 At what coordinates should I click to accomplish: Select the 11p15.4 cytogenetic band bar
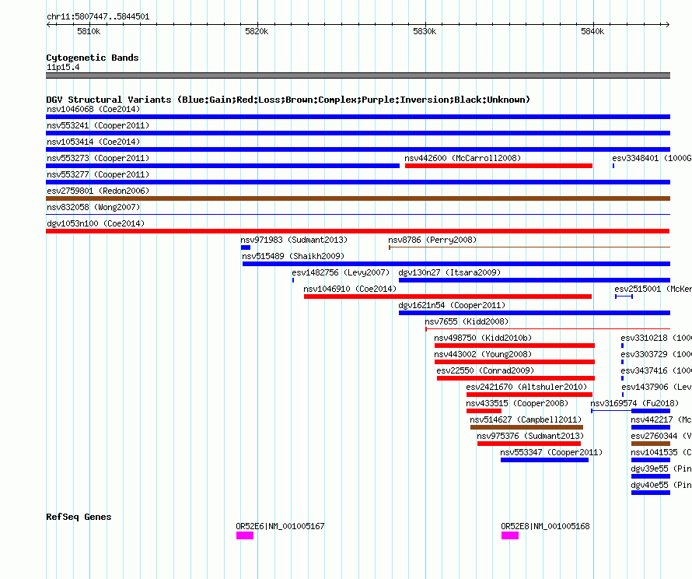pyautogui.click(x=358, y=75)
